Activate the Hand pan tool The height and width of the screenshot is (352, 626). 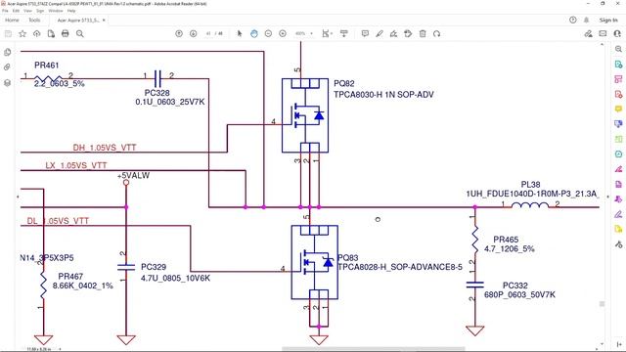click(254, 34)
